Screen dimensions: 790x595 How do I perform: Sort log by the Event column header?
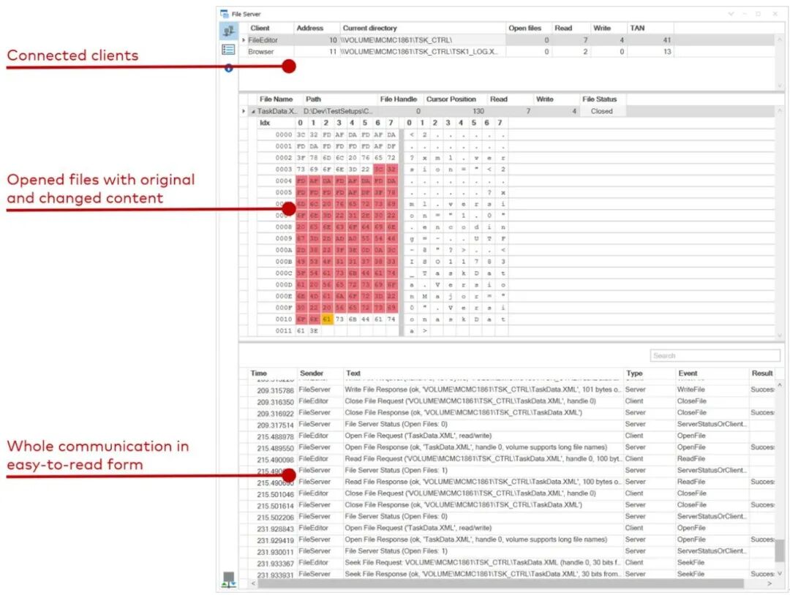(x=688, y=373)
